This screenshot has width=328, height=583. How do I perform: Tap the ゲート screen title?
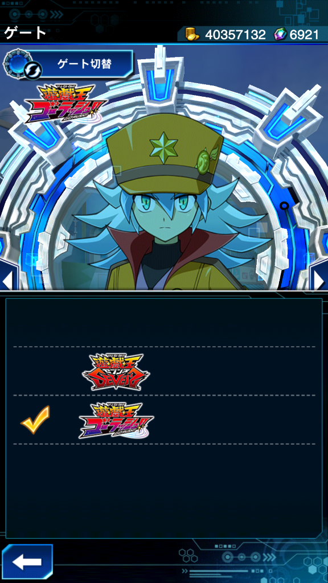coord(25,32)
